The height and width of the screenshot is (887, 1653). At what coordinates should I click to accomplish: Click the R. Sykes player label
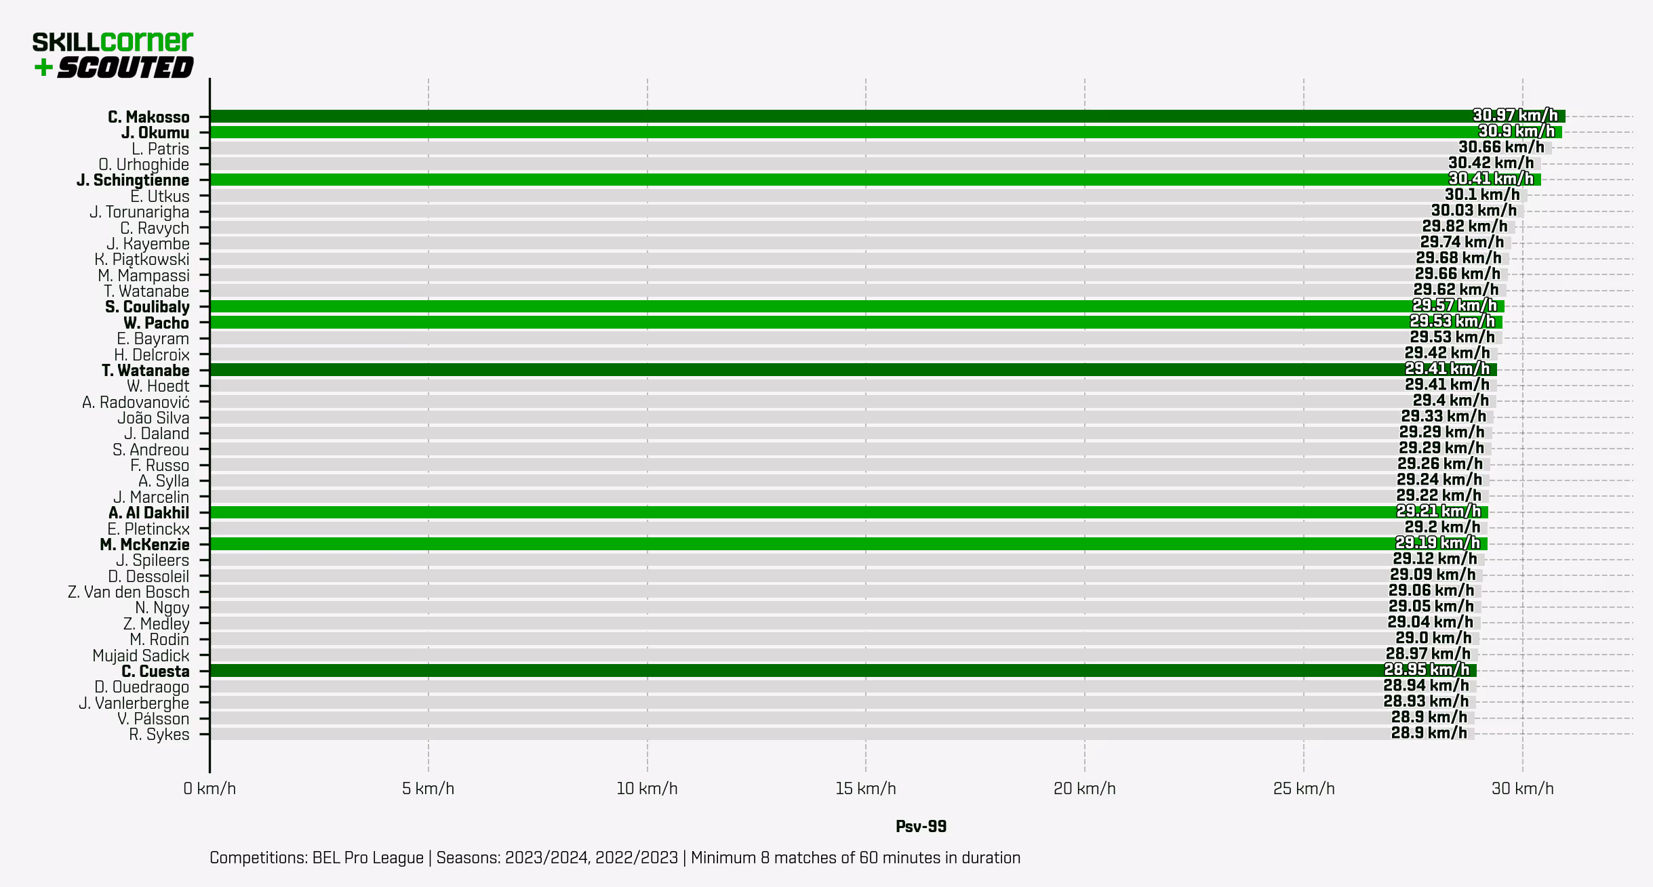point(159,735)
